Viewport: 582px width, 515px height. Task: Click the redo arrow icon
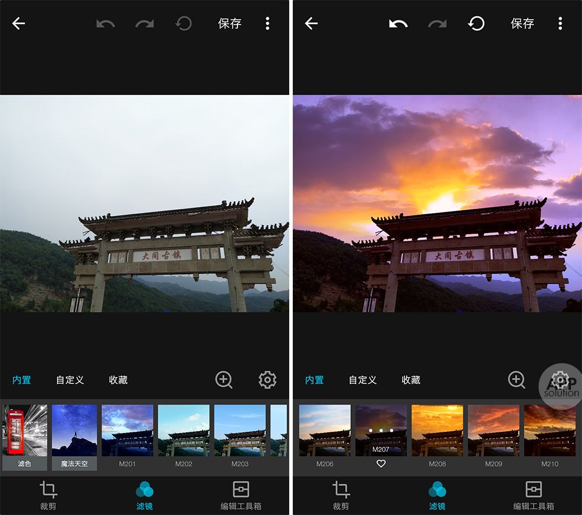[144, 23]
